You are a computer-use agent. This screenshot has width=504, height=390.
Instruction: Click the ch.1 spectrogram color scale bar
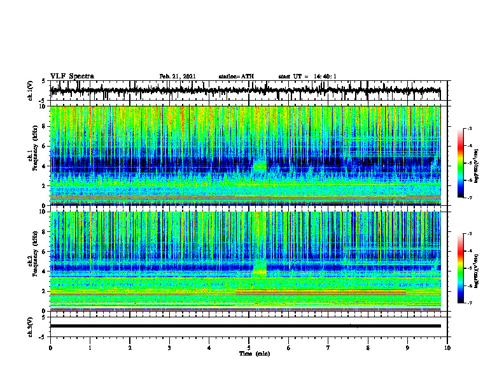(460, 163)
